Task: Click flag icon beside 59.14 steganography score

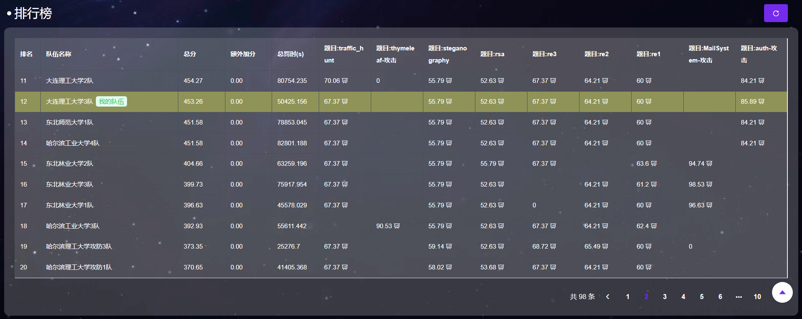Action: pos(449,247)
